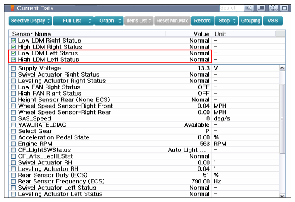Image resolution: width=295 pixels, height=202 pixels.
Task: Uncheck Low LDM Right Status checkbox
Action: [x=13, y=41]
